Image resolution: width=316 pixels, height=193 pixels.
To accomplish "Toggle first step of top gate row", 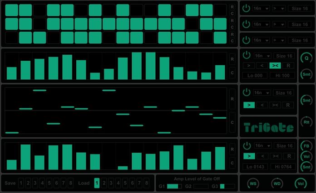I will (x=12, y=10).
